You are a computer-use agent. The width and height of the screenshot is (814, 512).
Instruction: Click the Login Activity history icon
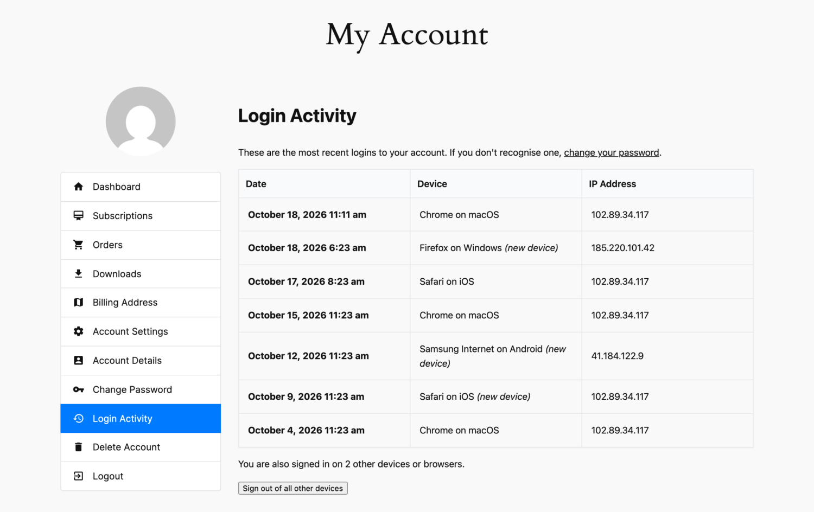tap(79, 419)
